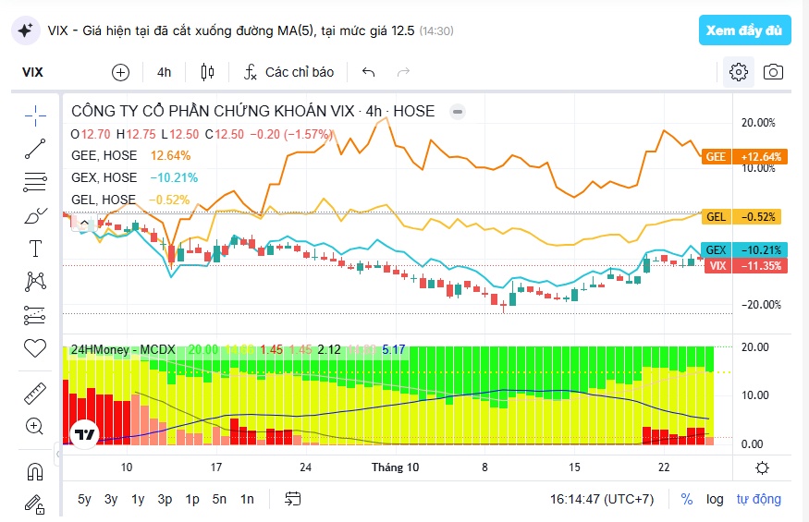Toggle percent scale mode

(x=687, y=499)
